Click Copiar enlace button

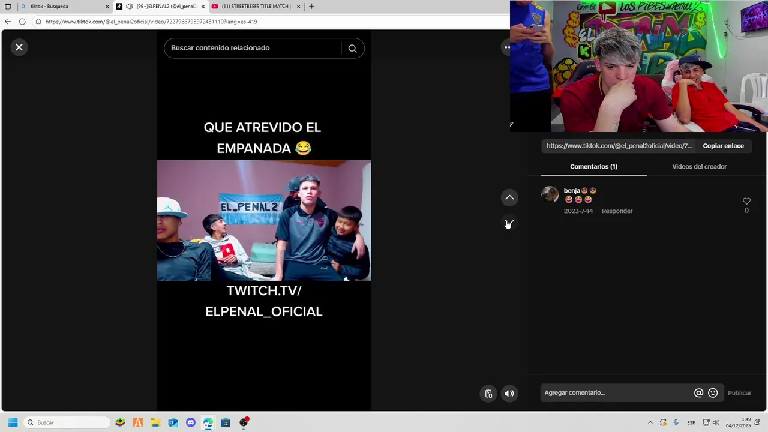(x=723, y=146)
